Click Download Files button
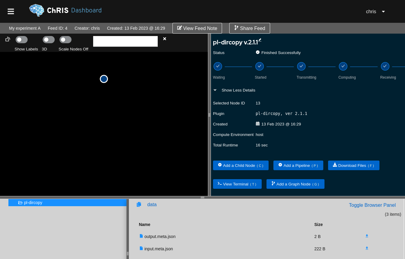 coord(354,165)
